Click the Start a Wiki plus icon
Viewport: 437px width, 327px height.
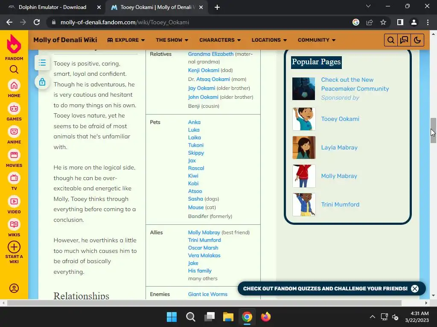tap(14, 247)
